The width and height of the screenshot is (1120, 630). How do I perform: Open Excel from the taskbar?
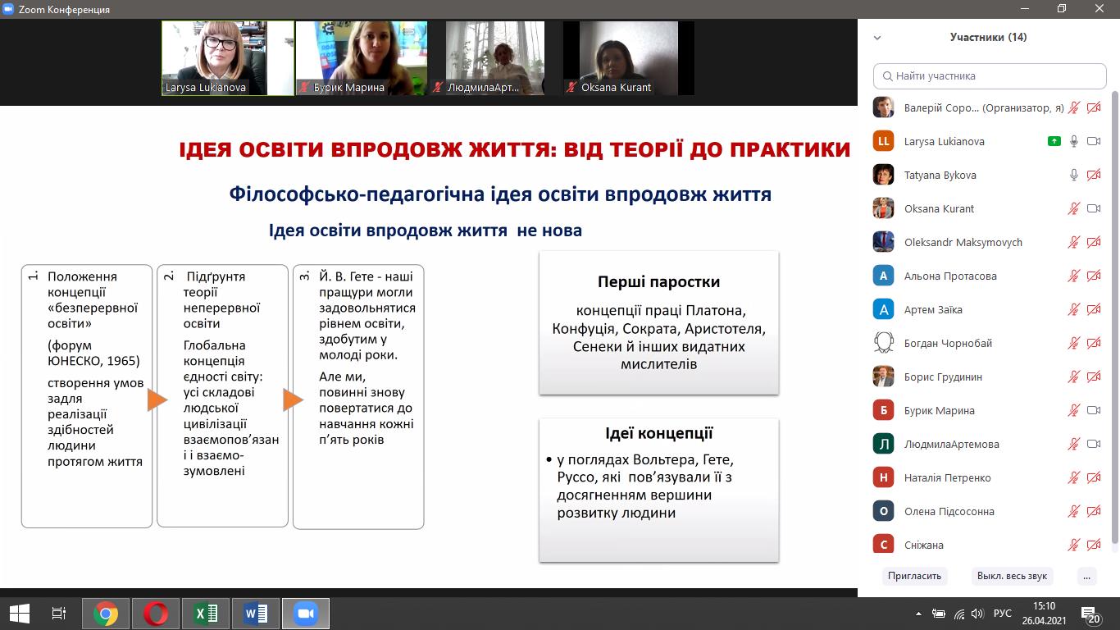click(x=206, y=614)
